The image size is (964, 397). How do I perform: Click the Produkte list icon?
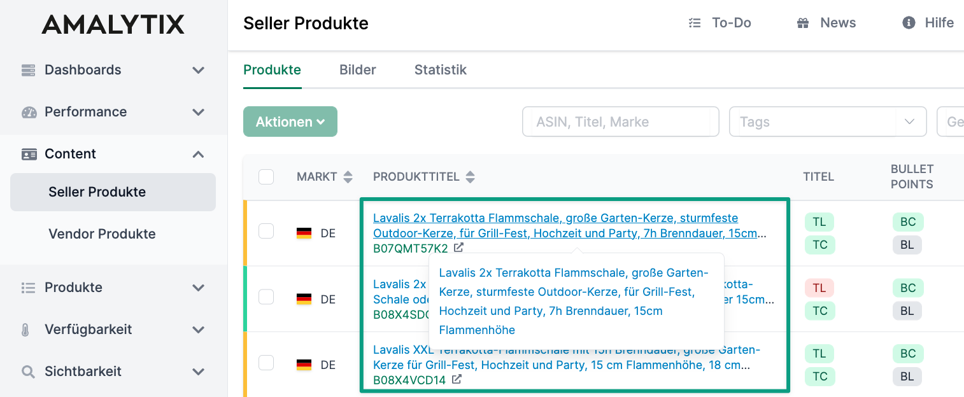(x=29, y=288)
